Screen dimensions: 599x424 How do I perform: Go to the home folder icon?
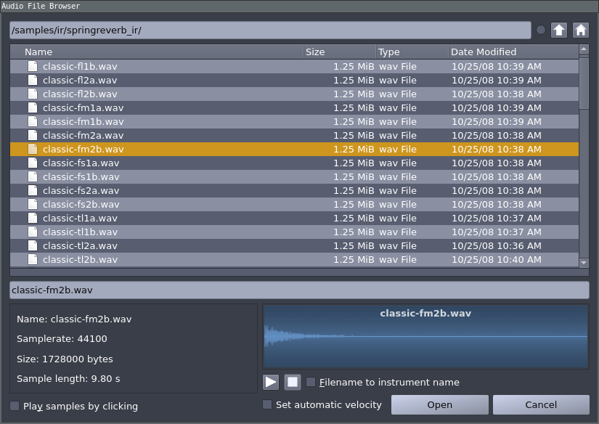[x=580, y=30]
